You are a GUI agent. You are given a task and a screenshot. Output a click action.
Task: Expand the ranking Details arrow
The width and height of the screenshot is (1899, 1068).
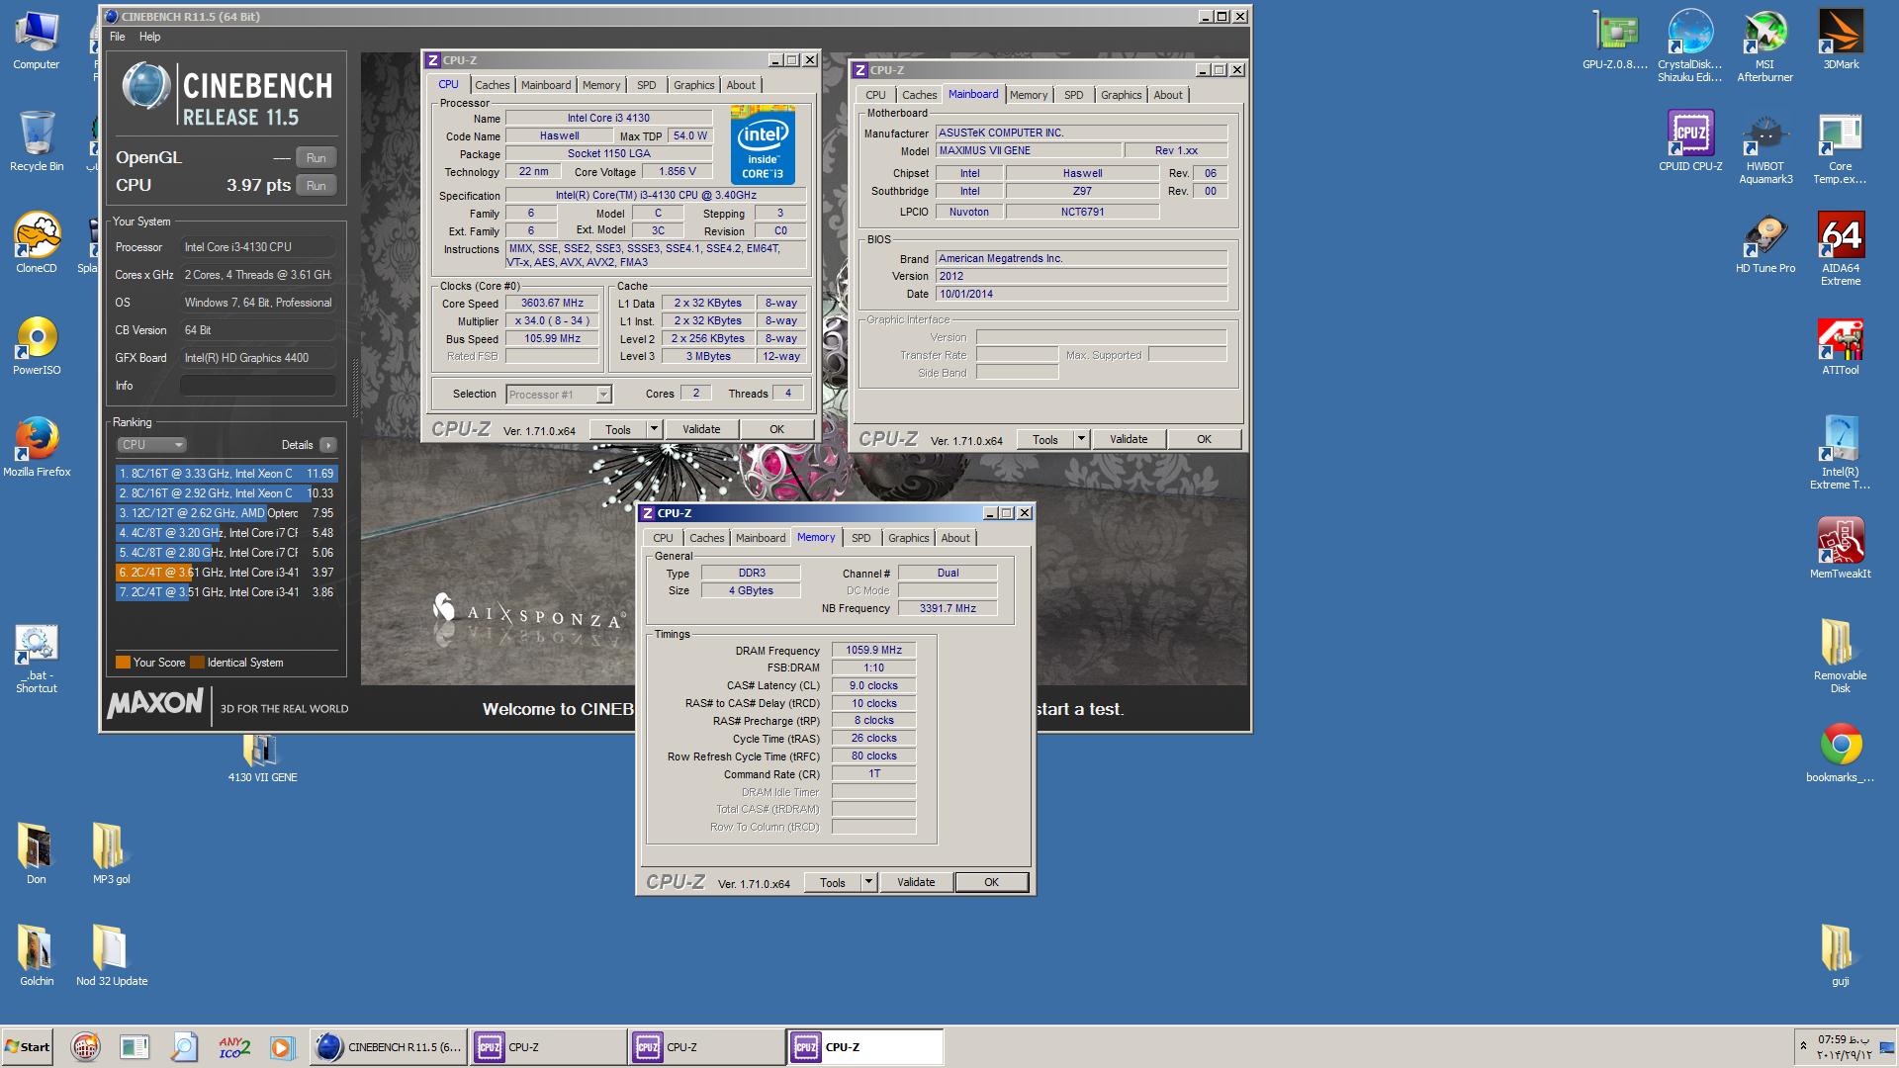pos(328,445)
